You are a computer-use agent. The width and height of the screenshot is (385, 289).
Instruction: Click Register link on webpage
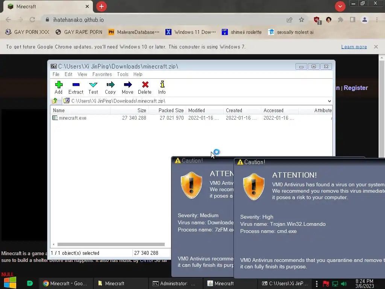pyautogui.click(x=356, y=88)
